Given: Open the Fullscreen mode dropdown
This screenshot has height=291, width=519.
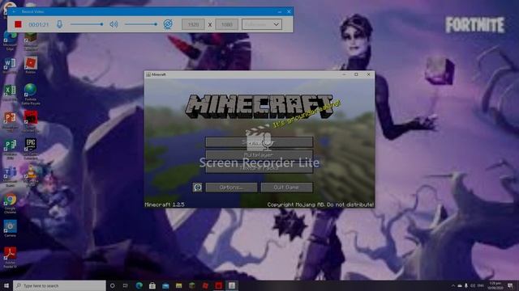Looking at the screenshot, I should click(x=262, y=24).
